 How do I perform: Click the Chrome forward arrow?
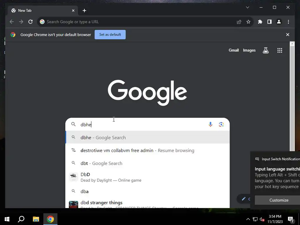coord(21,22)
